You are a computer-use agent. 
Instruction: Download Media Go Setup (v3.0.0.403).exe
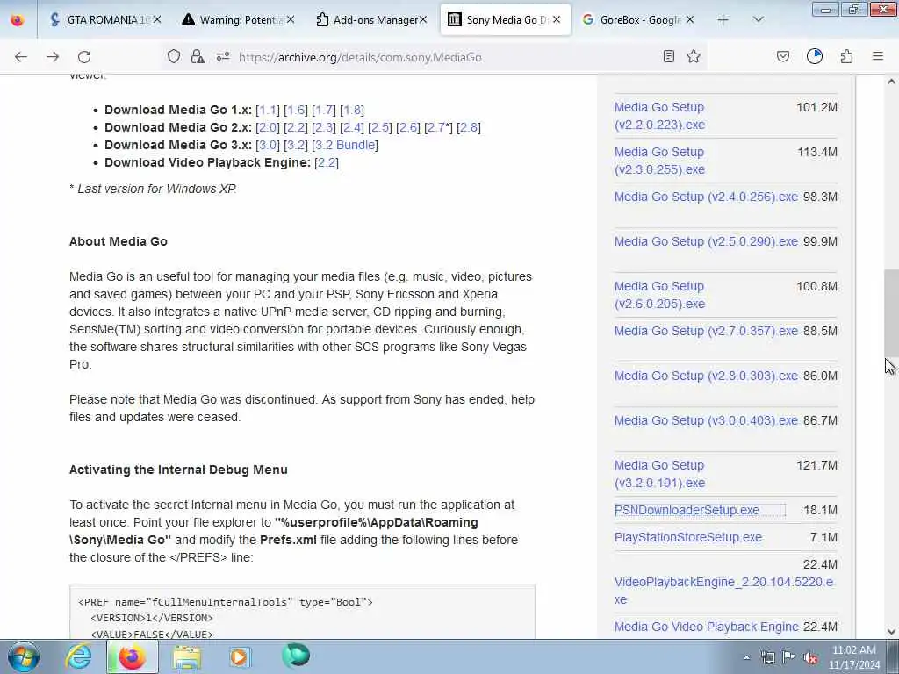pyautogui.click(x=706, y=420)
